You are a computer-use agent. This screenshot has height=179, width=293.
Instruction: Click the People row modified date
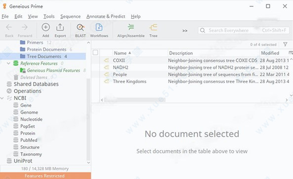(274, 75)
